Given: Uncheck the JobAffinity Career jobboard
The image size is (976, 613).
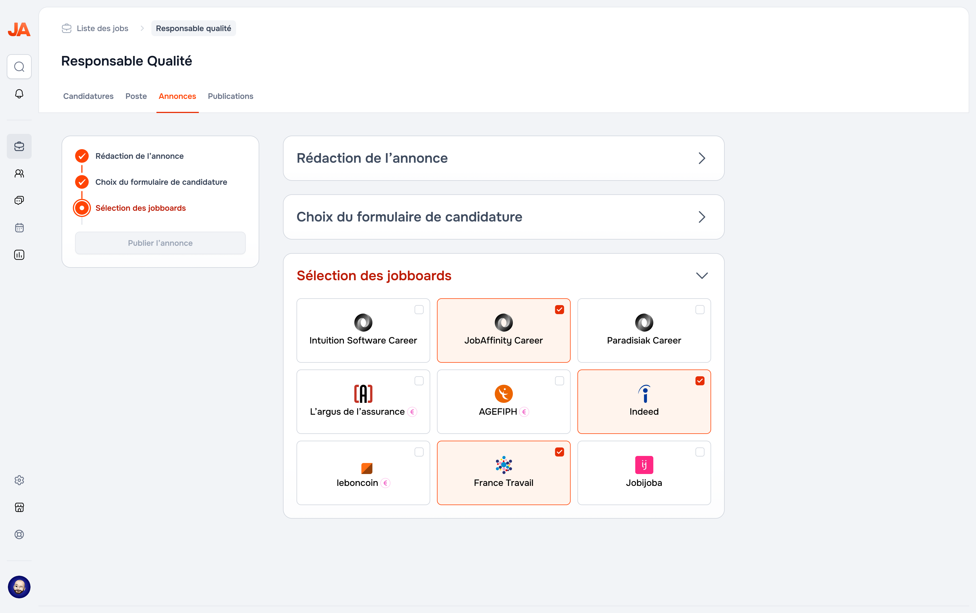Looking at the screenshot, I should pos(559,309).
